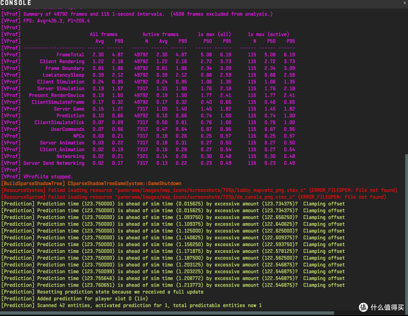Select the de_canals_png.vtex_c error line
The width and height of the screenshot is (408, 316).
click(x=194, y=197)
